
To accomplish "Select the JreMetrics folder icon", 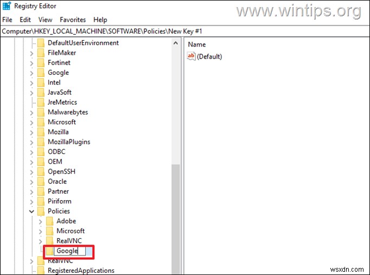I will (41, 103).
